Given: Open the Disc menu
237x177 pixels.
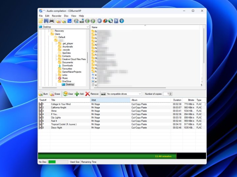Looking at the screenshot, I should click(66, 16).
